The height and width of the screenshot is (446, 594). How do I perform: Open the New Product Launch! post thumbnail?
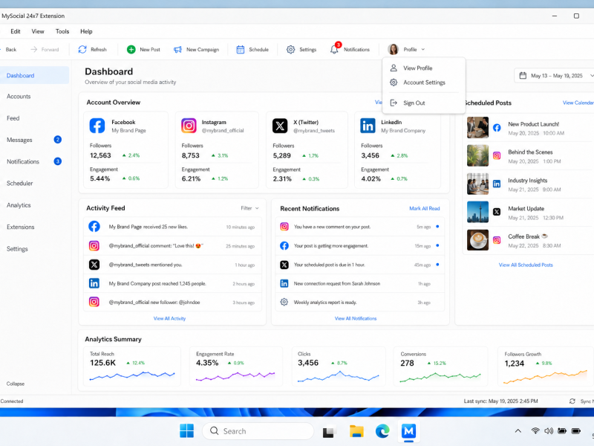pyautogui.click(x=477, y=127)
